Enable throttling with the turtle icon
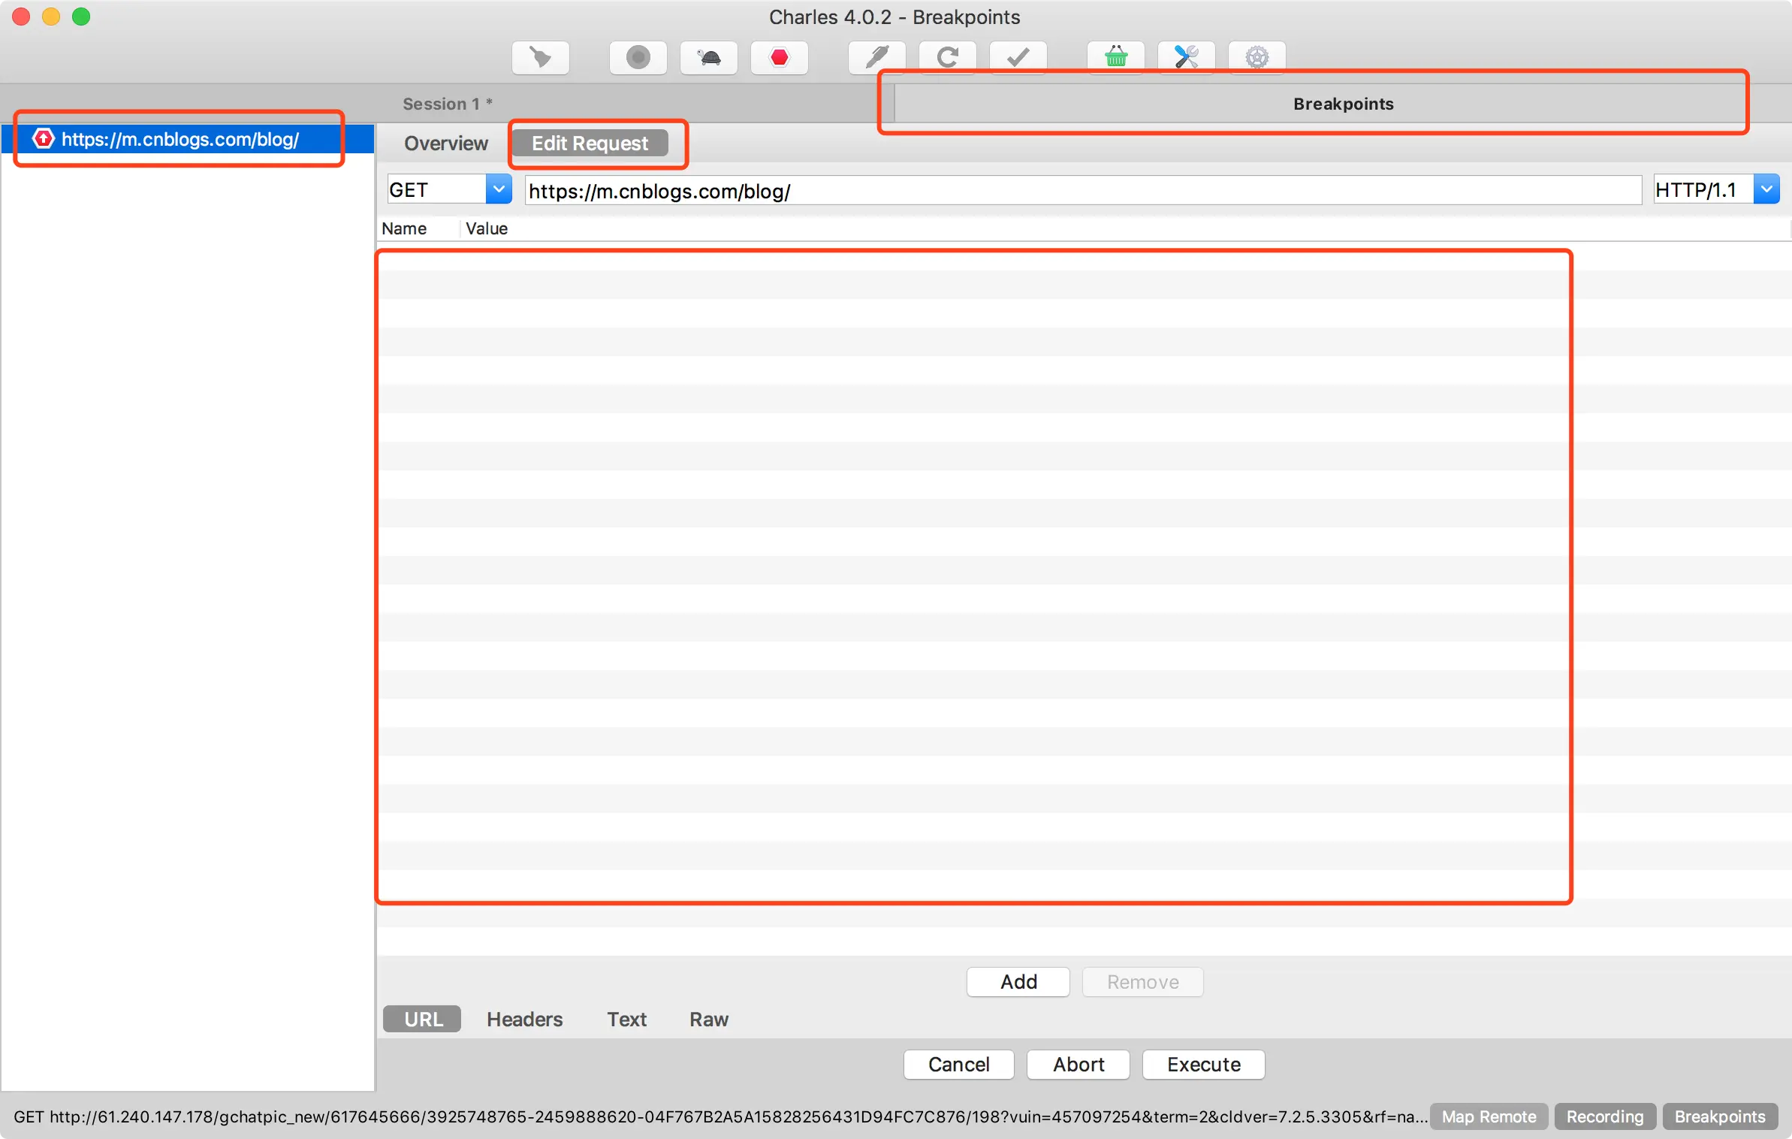Image resolution: width=1792 pixels, height=1139 pixels. 708,57
